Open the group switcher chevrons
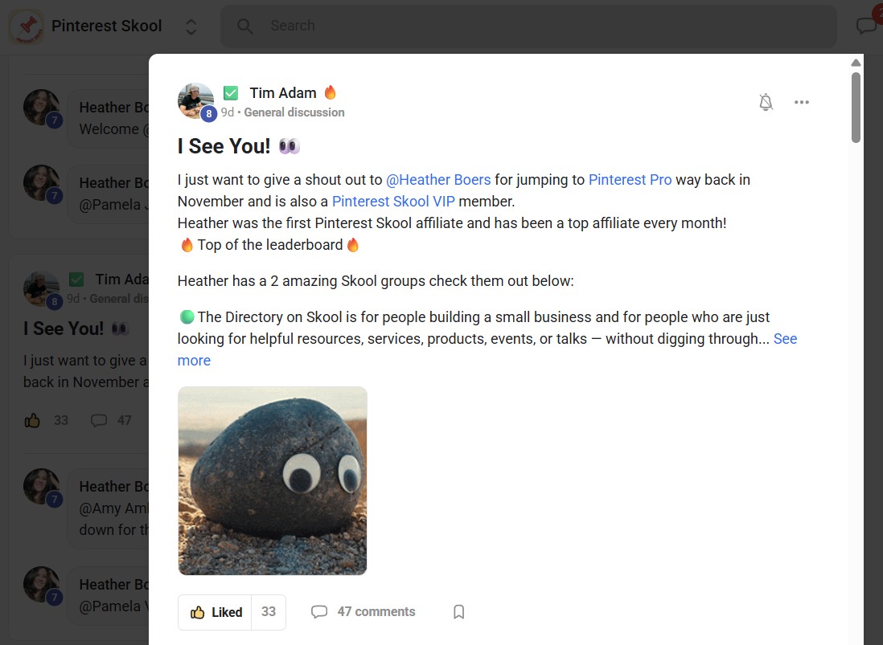The height and width of the screenshot is (645, 883). 191,27
